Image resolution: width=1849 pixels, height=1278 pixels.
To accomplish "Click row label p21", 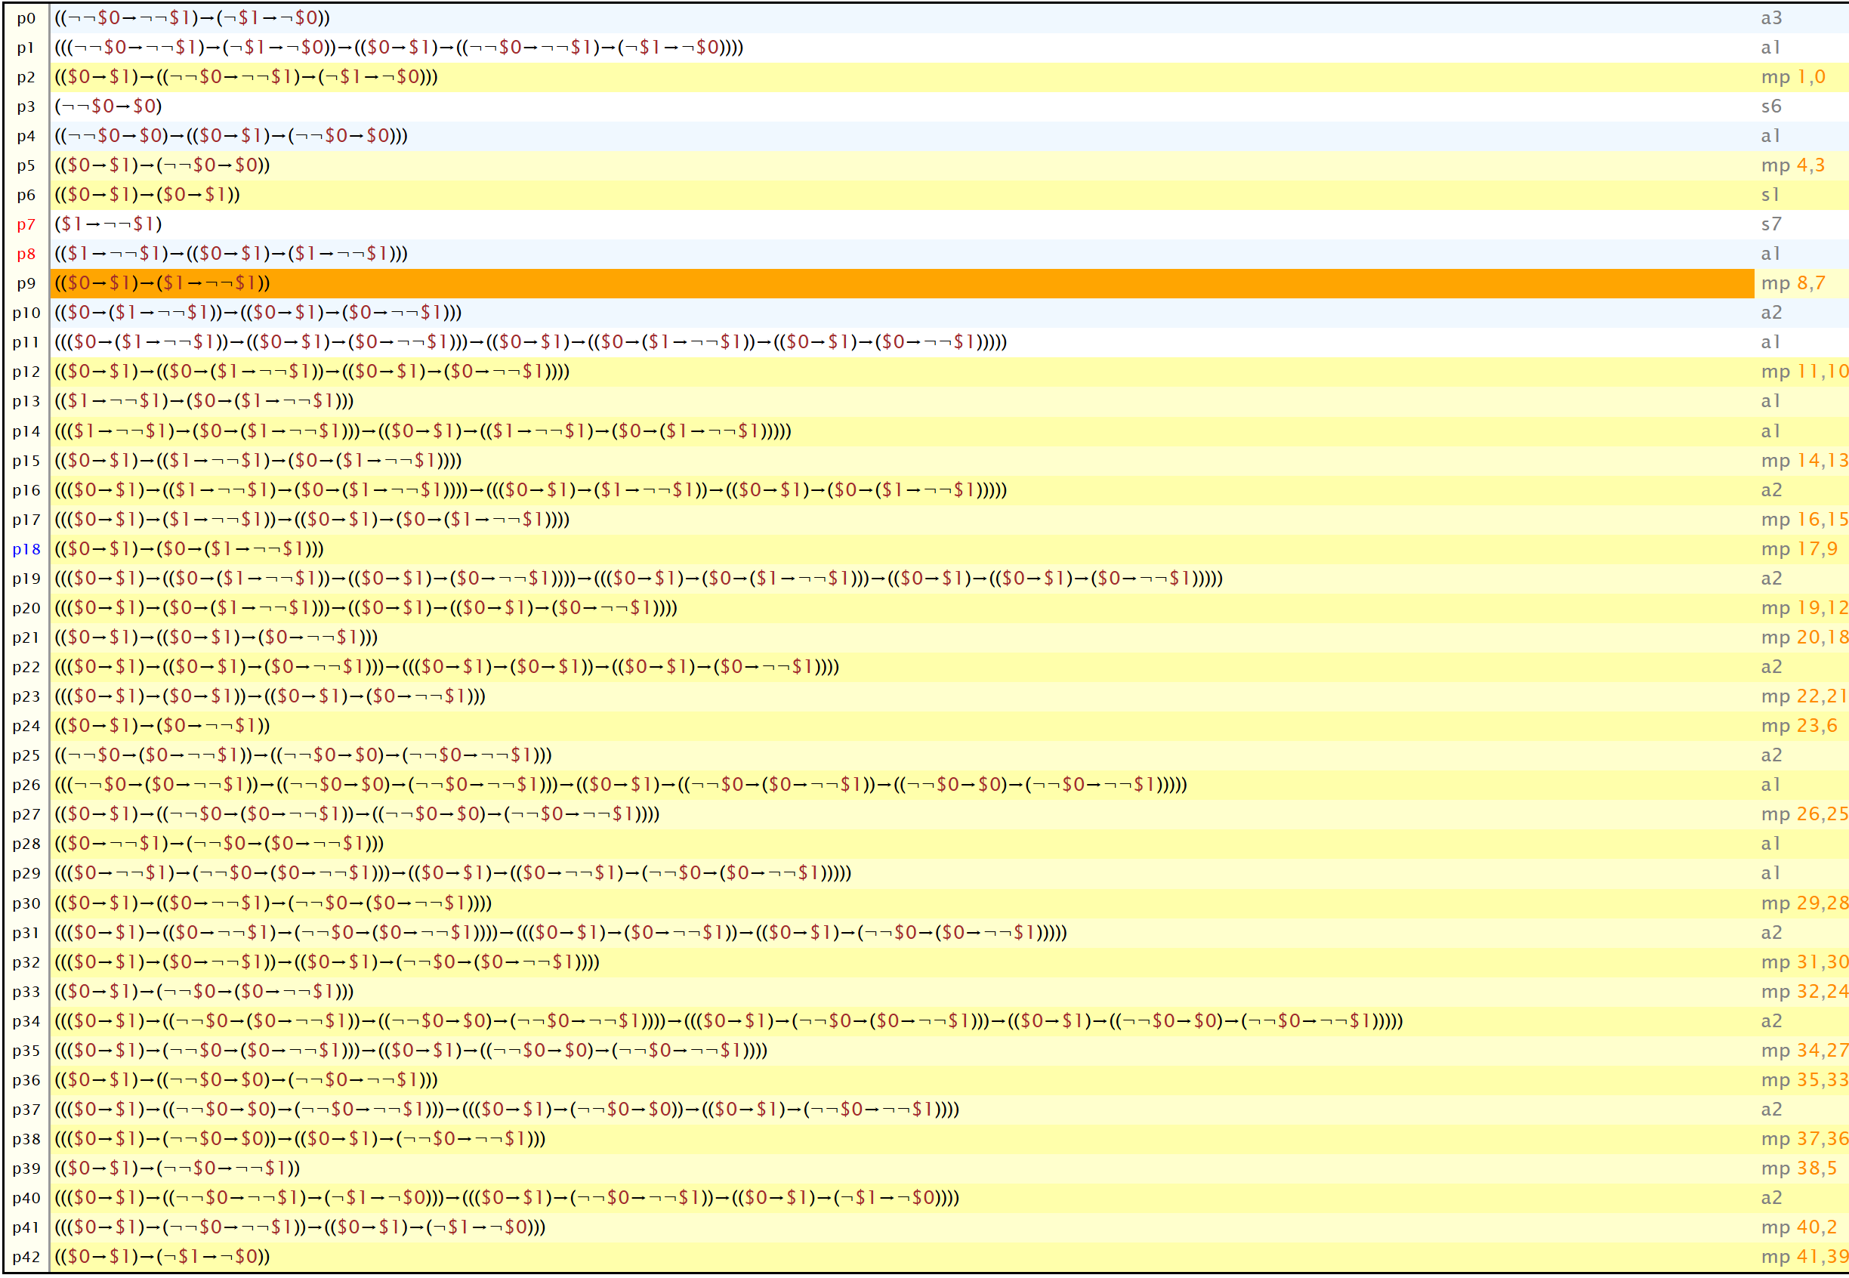I will (x=26, y=638).
